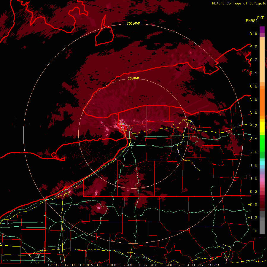Click the 8.2 scale value
Image resolution: width=267 pixels, height=267 pixels.
click(x=254, y=60)
